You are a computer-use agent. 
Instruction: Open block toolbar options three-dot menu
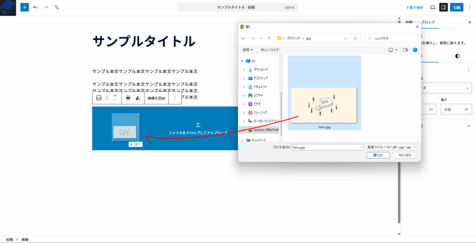pos(175,98)
